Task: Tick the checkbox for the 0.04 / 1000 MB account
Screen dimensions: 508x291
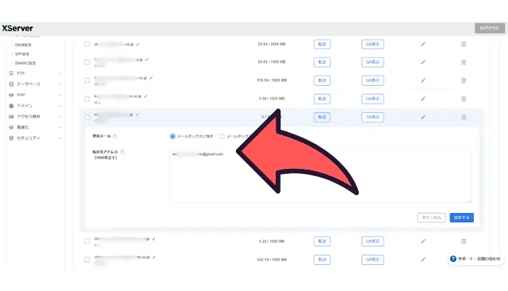Action: point(87,99)
